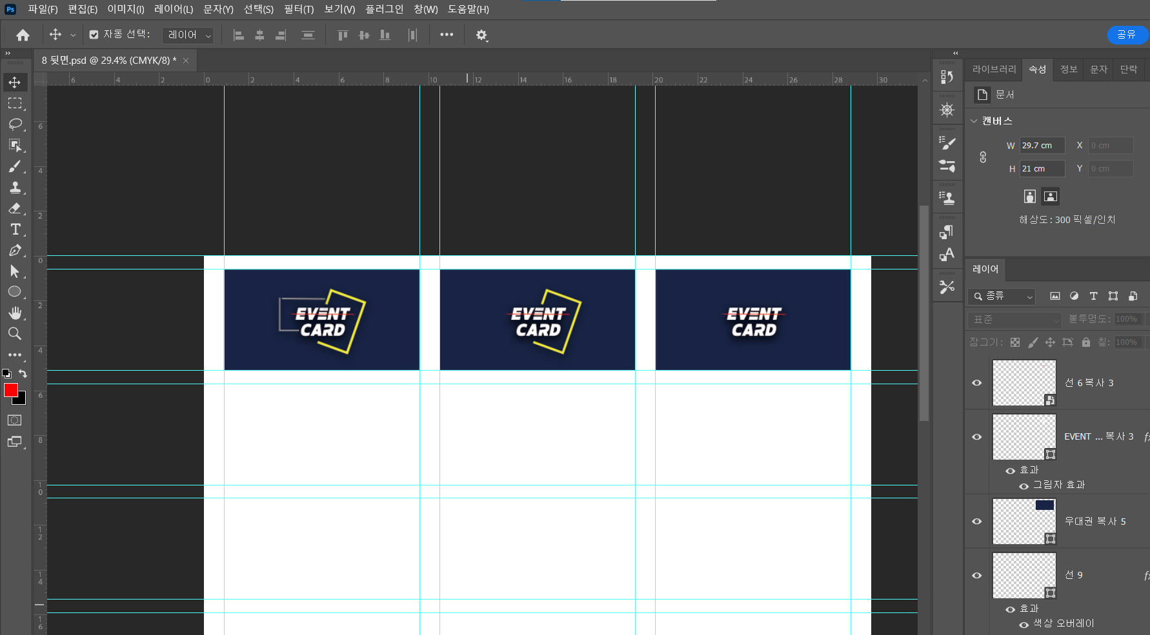
Task: Activate the Zoom tool
Action: click(15, 333)
